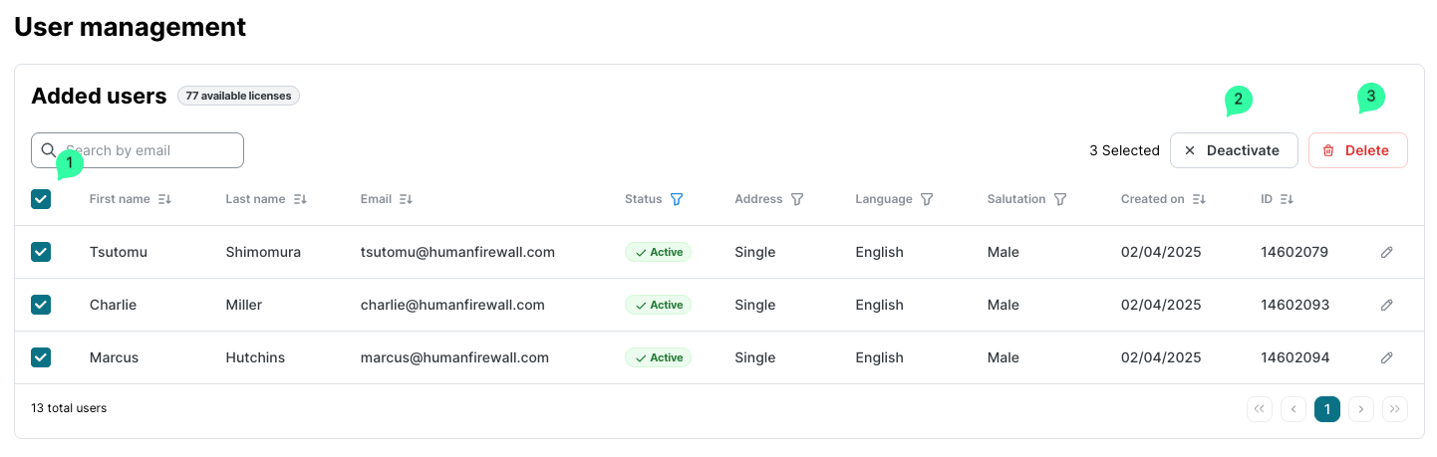Focus the Search by email field
The image size is (1437, 457).
coord(149,150)
